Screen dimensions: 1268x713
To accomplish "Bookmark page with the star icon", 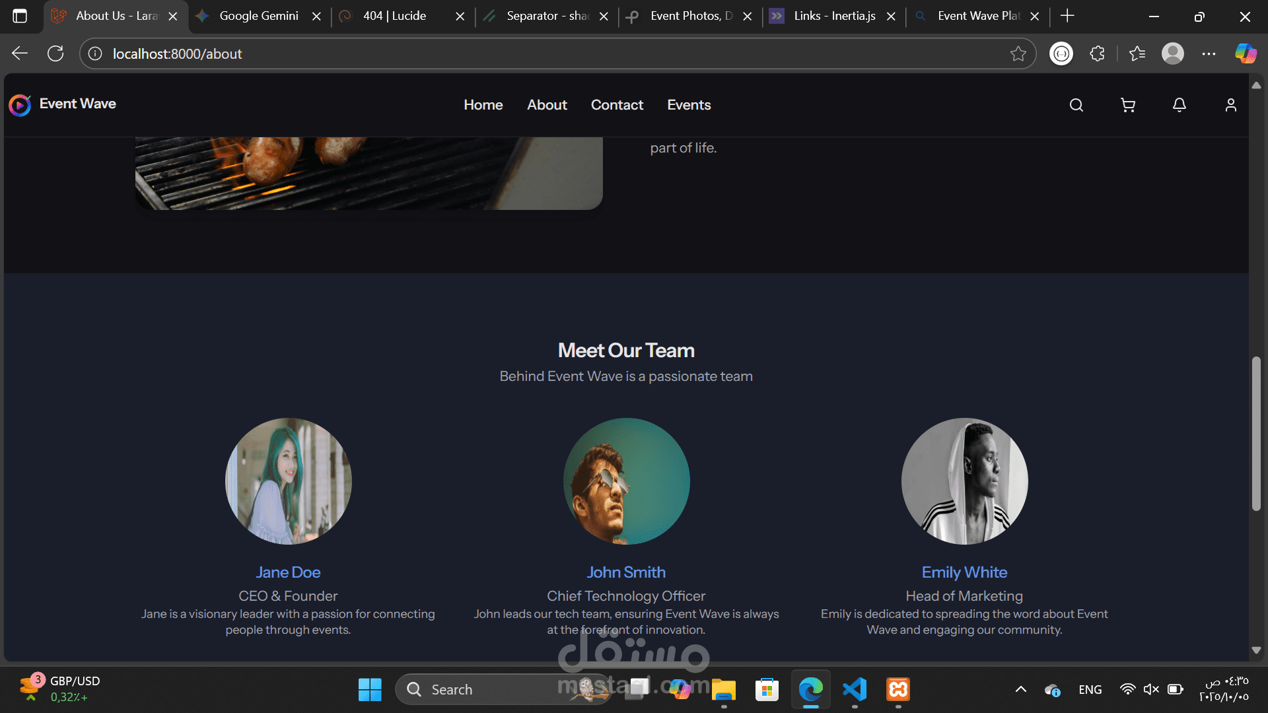I will point(1018,54).
